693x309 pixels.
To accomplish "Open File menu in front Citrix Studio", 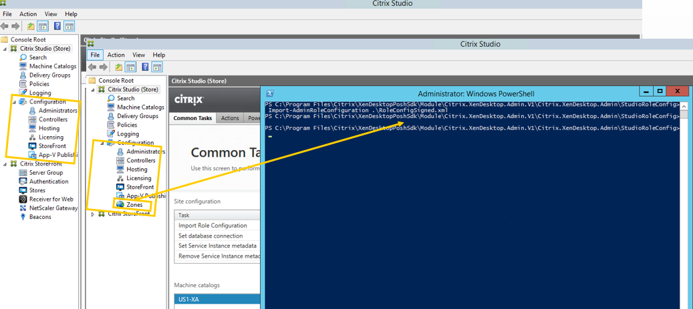I will click(x=95, y=55).
